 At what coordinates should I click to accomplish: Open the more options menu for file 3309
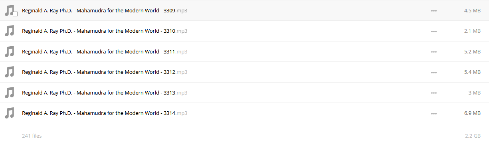coord(434,11)
